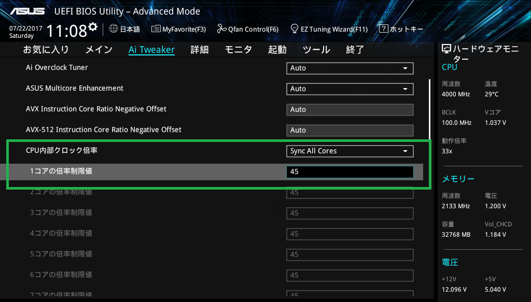Screen dimensions: 531x302
Task: Click the 6コアの倍率制限値 value field
Action: pyautogui.click(x=350, y=276)
